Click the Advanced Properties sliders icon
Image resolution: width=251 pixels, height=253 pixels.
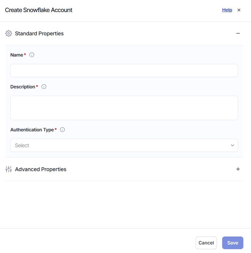pyautogui.click(x=9, y=169)
